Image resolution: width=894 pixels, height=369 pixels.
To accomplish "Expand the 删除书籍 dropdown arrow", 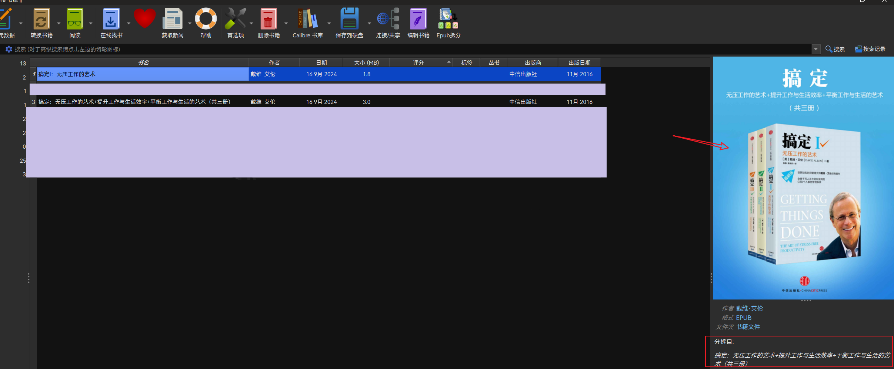I will click(286, 23).
